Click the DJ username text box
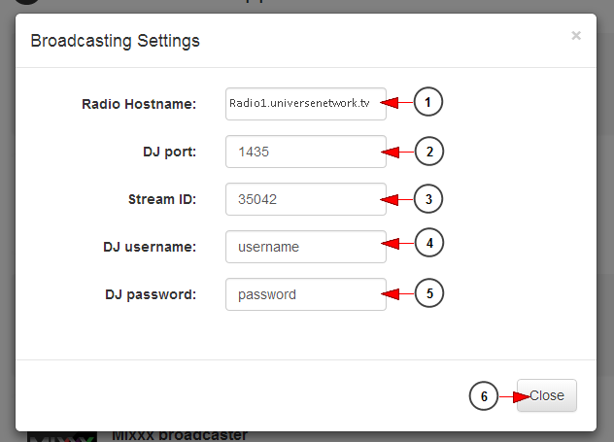614x442 pixels. (x=306, y=247)
